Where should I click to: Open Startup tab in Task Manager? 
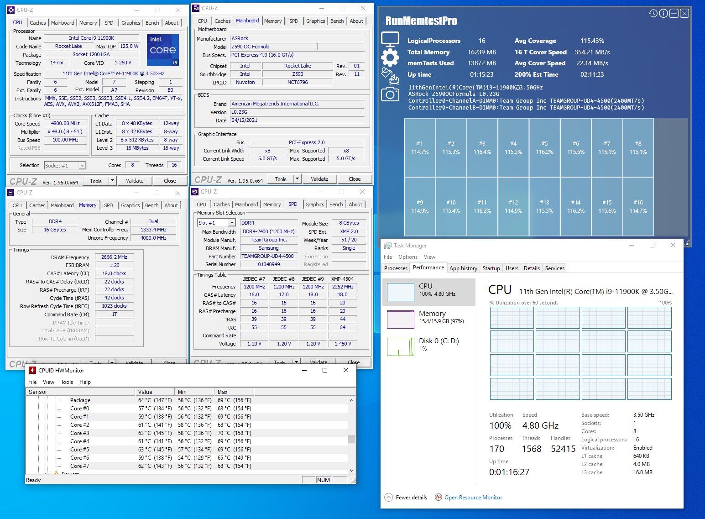(491, 268)
